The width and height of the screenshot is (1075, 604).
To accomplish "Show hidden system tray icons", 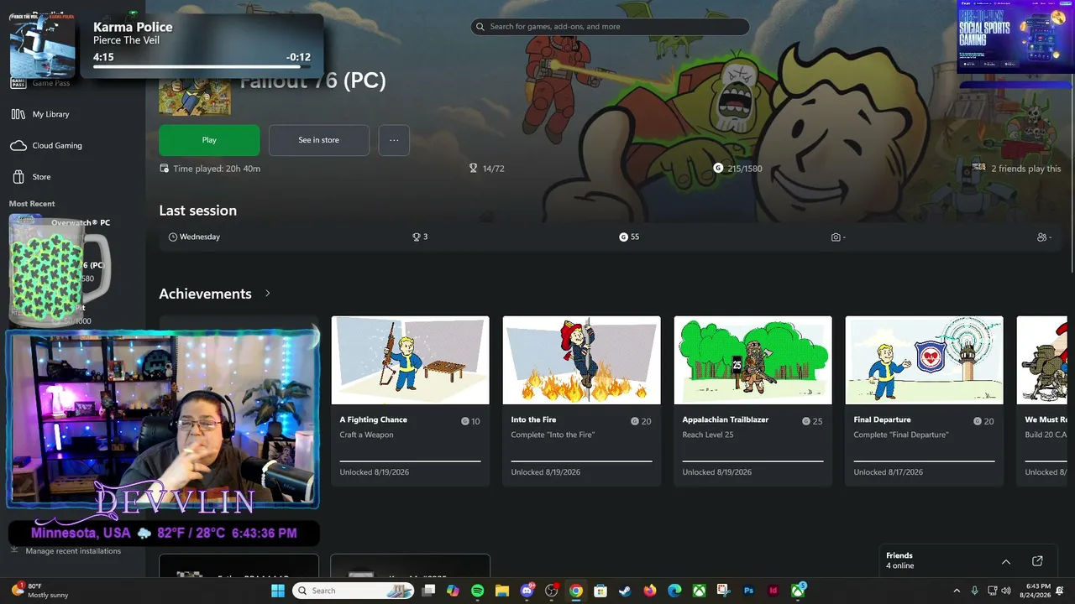I will coord(957,591).
